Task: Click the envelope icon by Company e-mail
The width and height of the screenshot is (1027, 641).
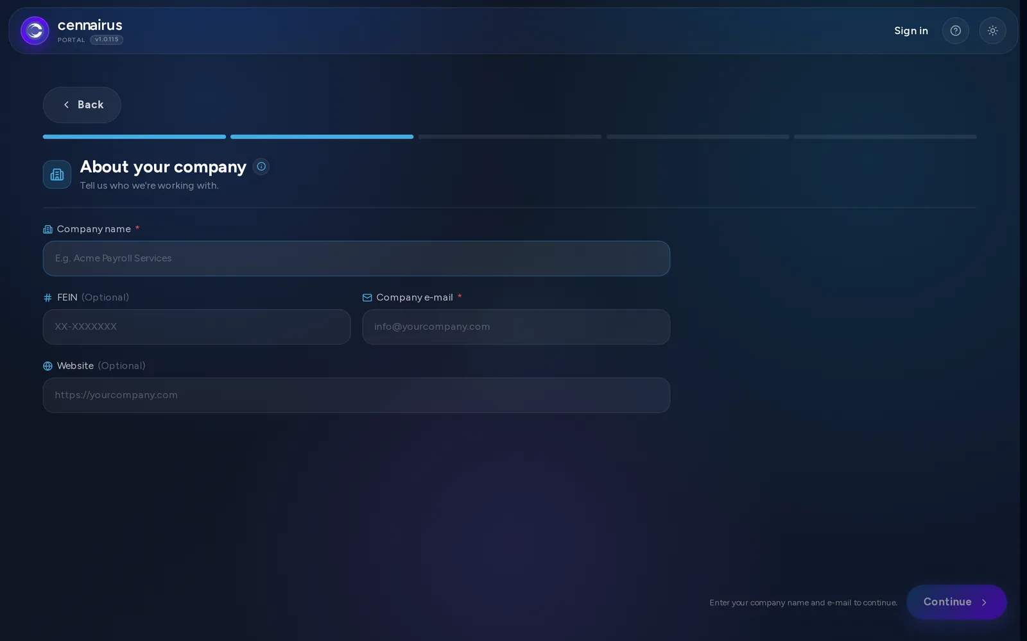Action: (x=367, y=297)
